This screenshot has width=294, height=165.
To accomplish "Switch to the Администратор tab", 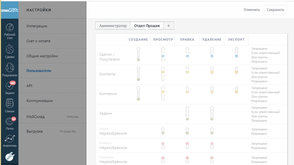I will point(113,26).
